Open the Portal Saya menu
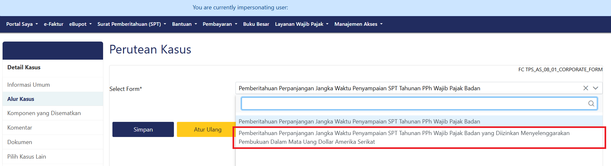 22,24
